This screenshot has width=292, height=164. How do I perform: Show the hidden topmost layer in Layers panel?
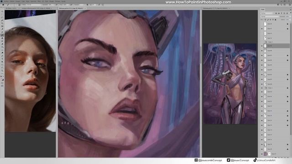[262, 24]
